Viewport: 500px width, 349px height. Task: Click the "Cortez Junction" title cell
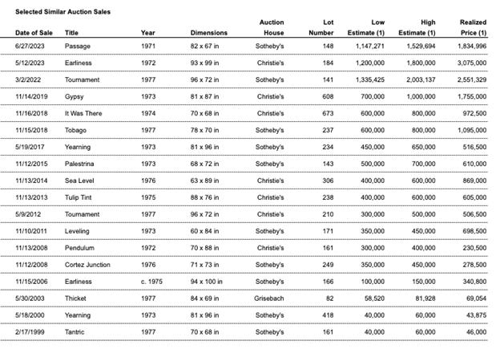click(87, 265)
